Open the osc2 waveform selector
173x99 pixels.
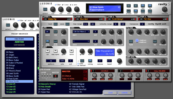[x=81, y=41]
